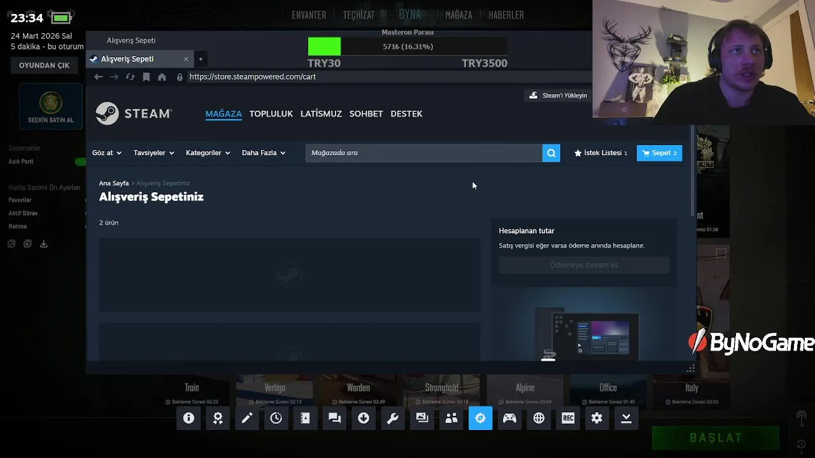Click the wrench icon in overlay toolbar
Viewport: 815px width, 458px height.
point(393,418)
